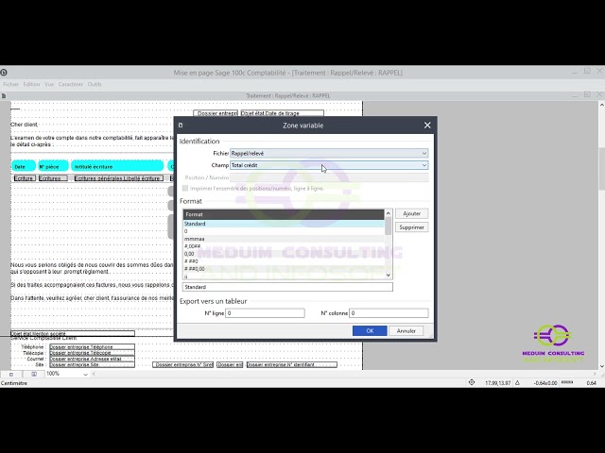
Task: Click the Ajouter button
Action: click(x=412, y=213)
